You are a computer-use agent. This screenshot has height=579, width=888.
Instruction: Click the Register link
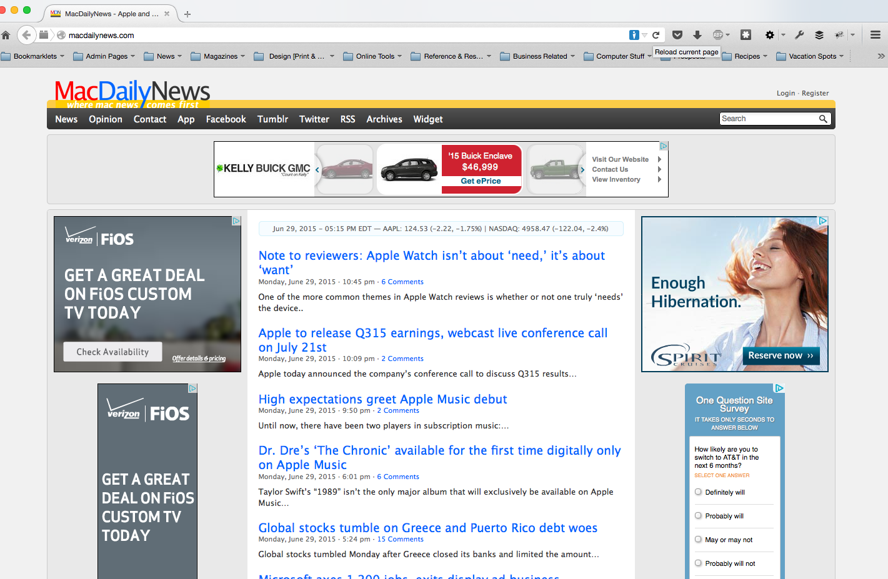[815, 93]
